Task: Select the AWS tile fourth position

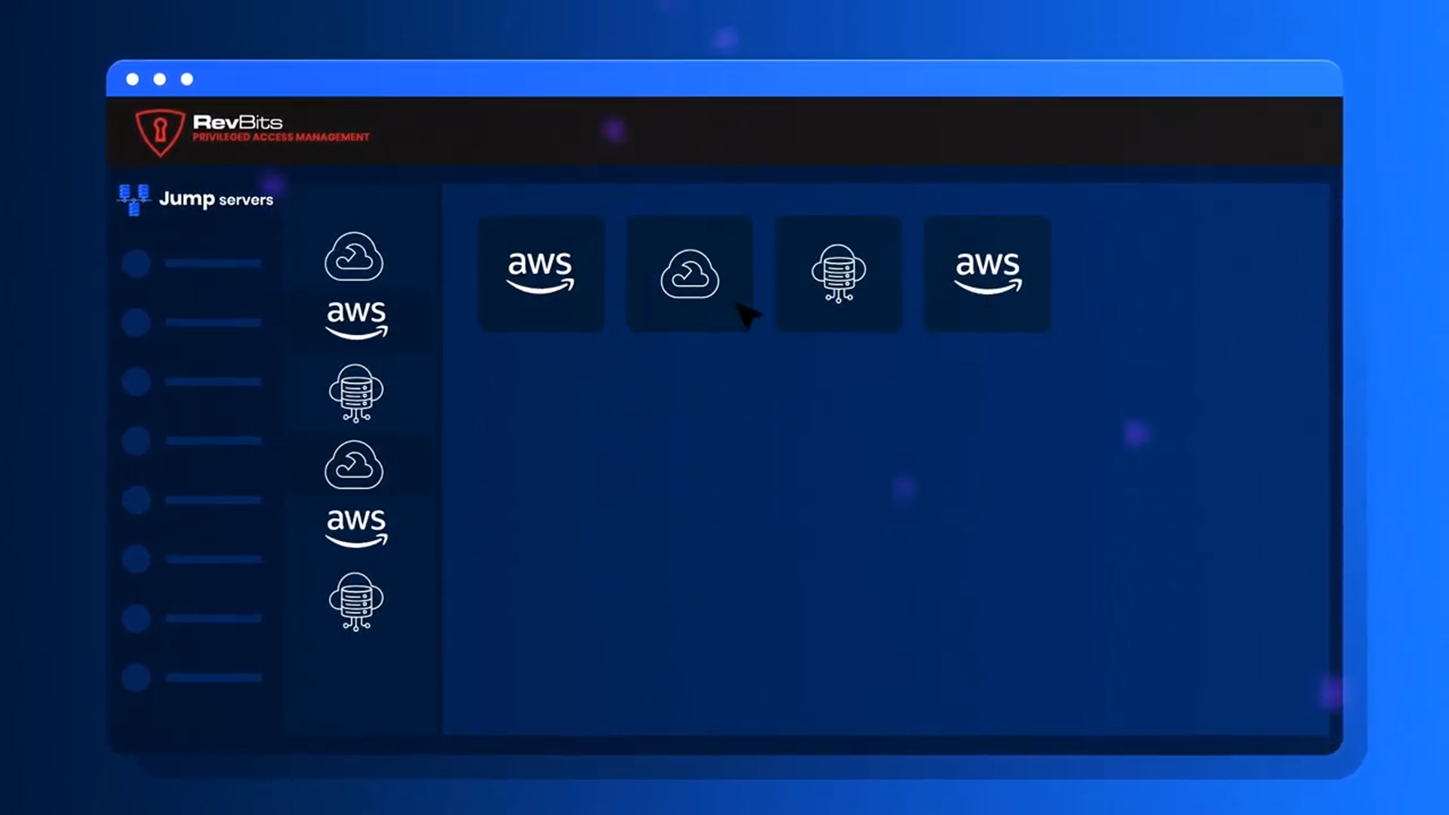Action: pos(986,272)
